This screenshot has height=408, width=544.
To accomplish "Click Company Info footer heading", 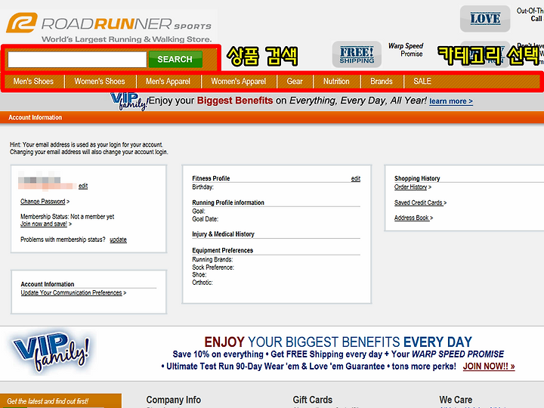I will coord(174,400).
